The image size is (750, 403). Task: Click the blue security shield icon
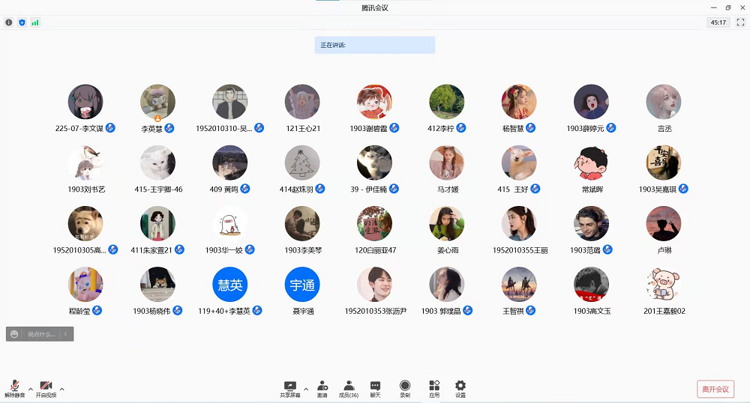pyautogui.click(x=22, y=22)
